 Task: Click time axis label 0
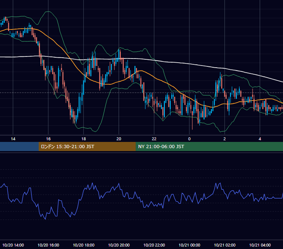[x=189, y=139]
